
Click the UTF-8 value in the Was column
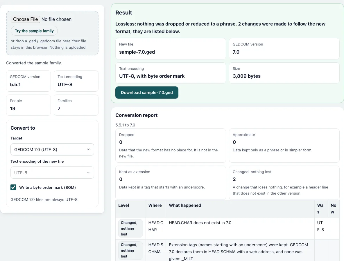(320, 226)
